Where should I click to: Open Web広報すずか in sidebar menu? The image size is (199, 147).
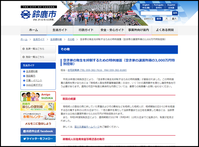coord(34,85)
